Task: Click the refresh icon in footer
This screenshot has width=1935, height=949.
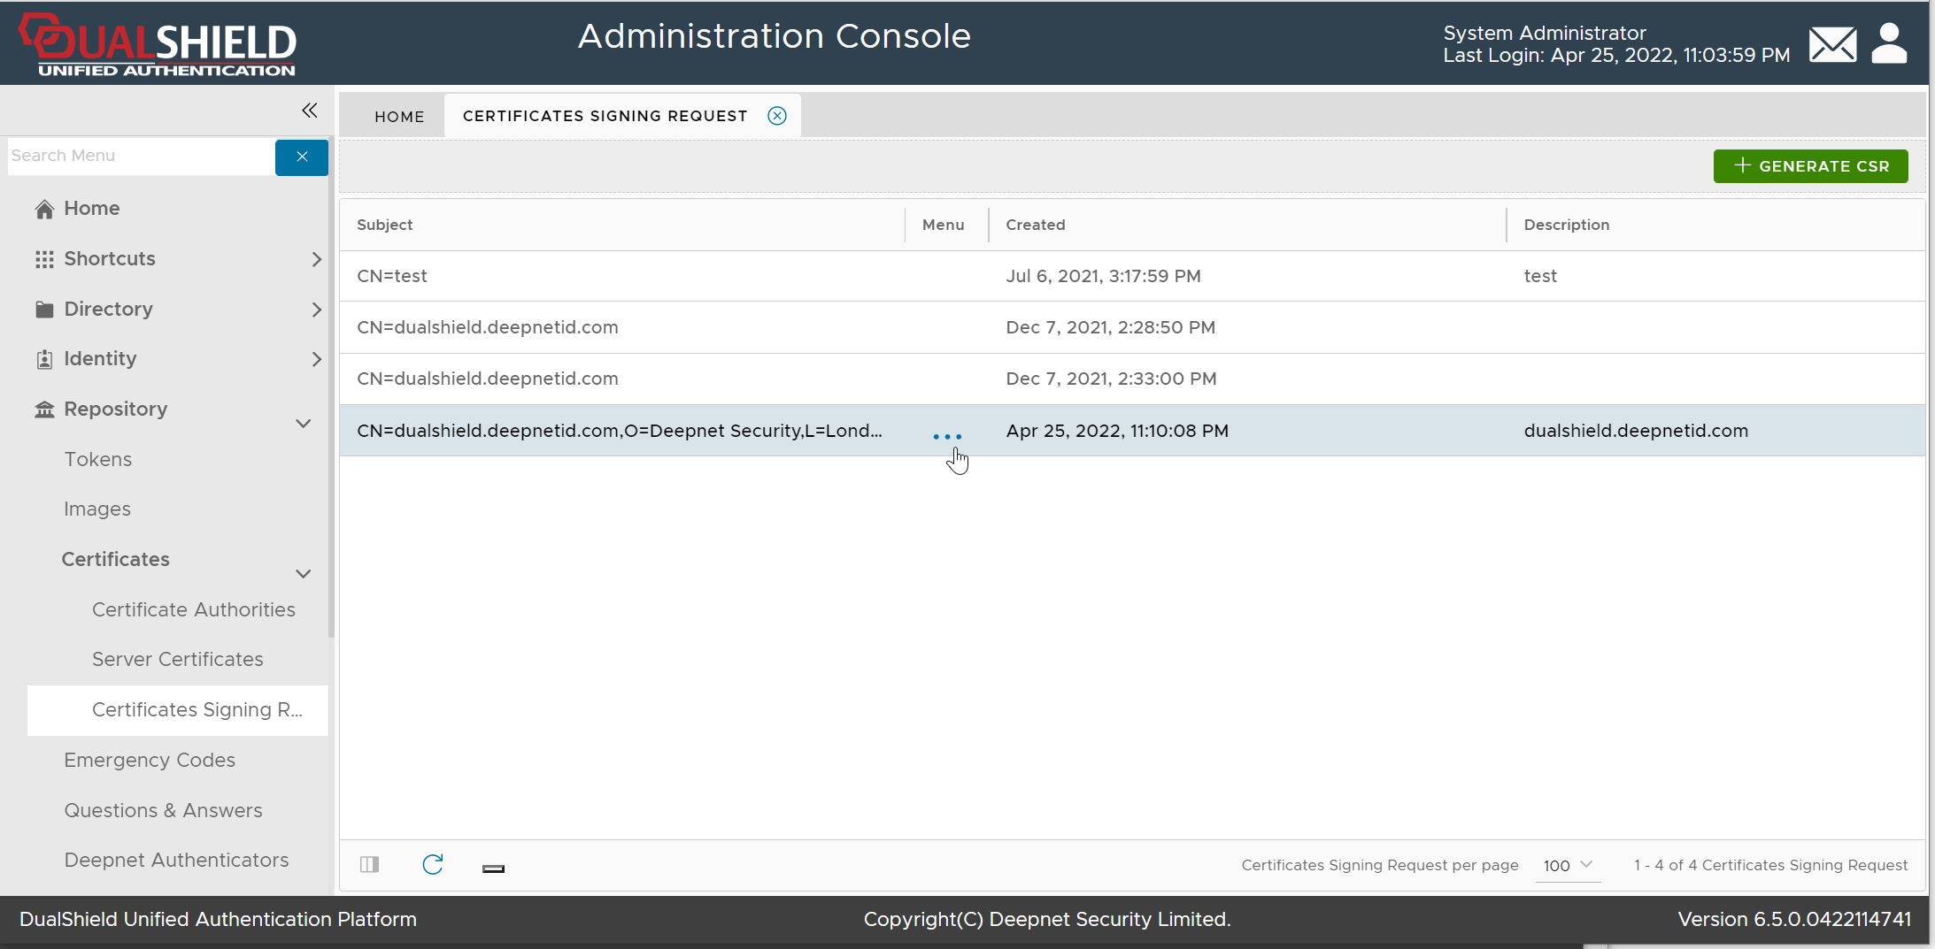Action: [432, 865]
